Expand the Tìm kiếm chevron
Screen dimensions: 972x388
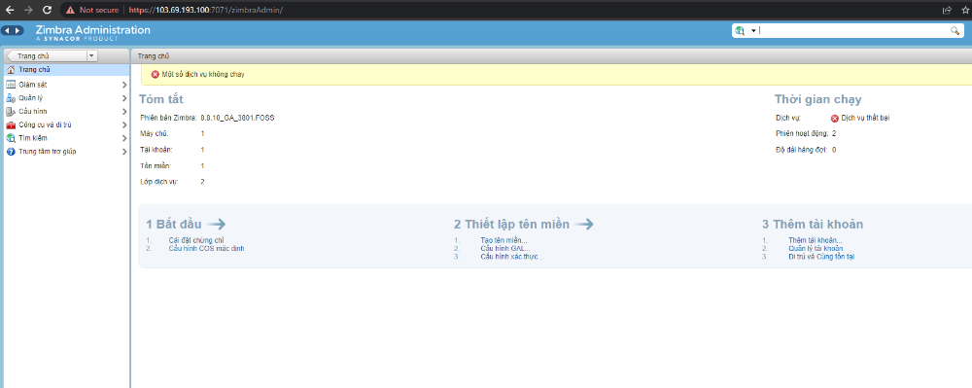pyautogui.click(x=124, y=138)
